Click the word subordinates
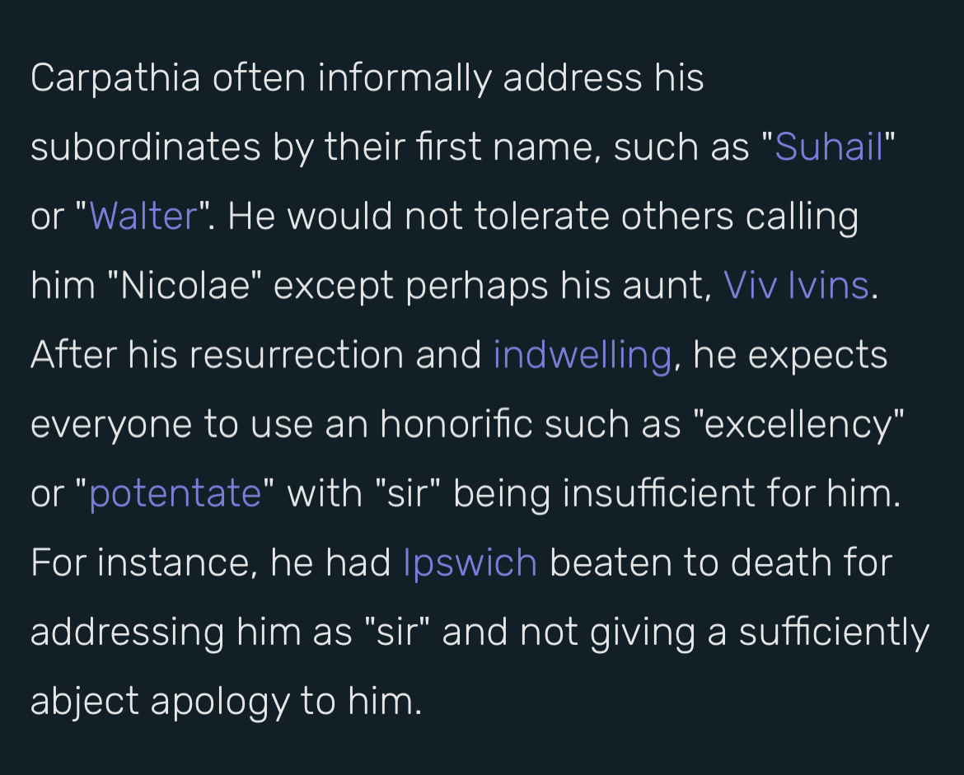The height and width of the screenshot is (775, 964). (146, 147)
